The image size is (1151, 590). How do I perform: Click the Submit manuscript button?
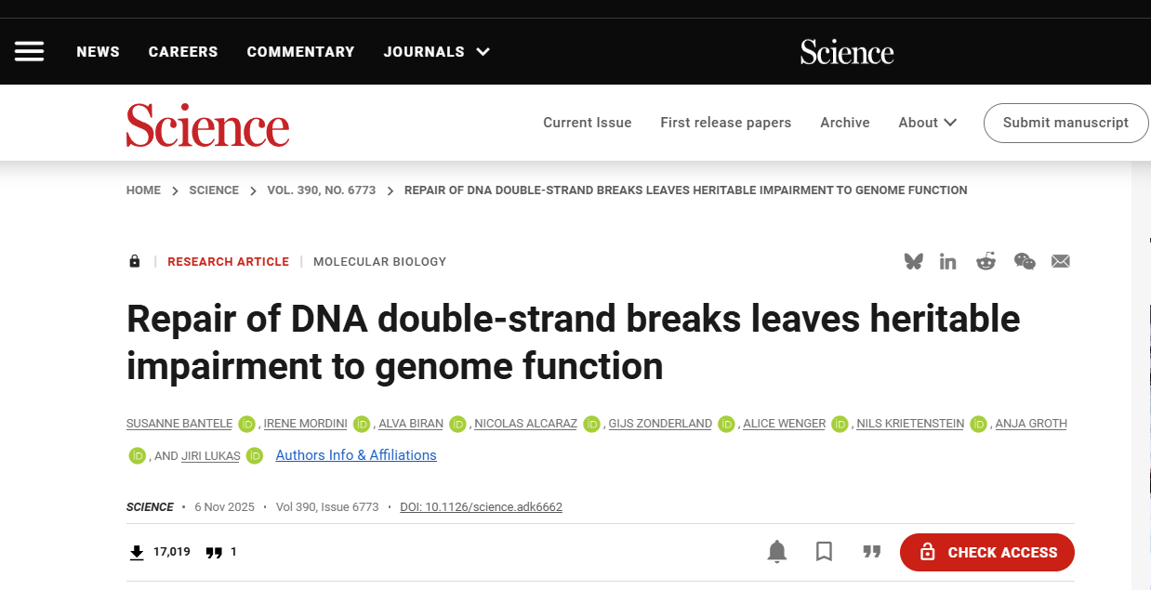click(x=1065, y=123)
